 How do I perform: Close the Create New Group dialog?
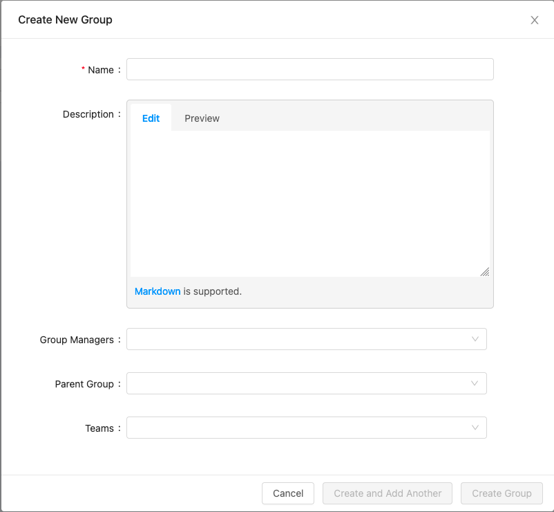point(534,20)
